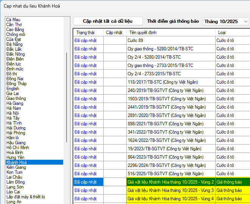Click 'Cập nhật' cell for 'Cước 89' row
Viewport: 250px width, 204px height.
pos(115,40)
